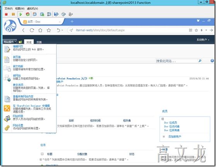Screen dimensions: 216x167
Task: Click the take snapshot clock icon
Action: click(x=35, y=14)
